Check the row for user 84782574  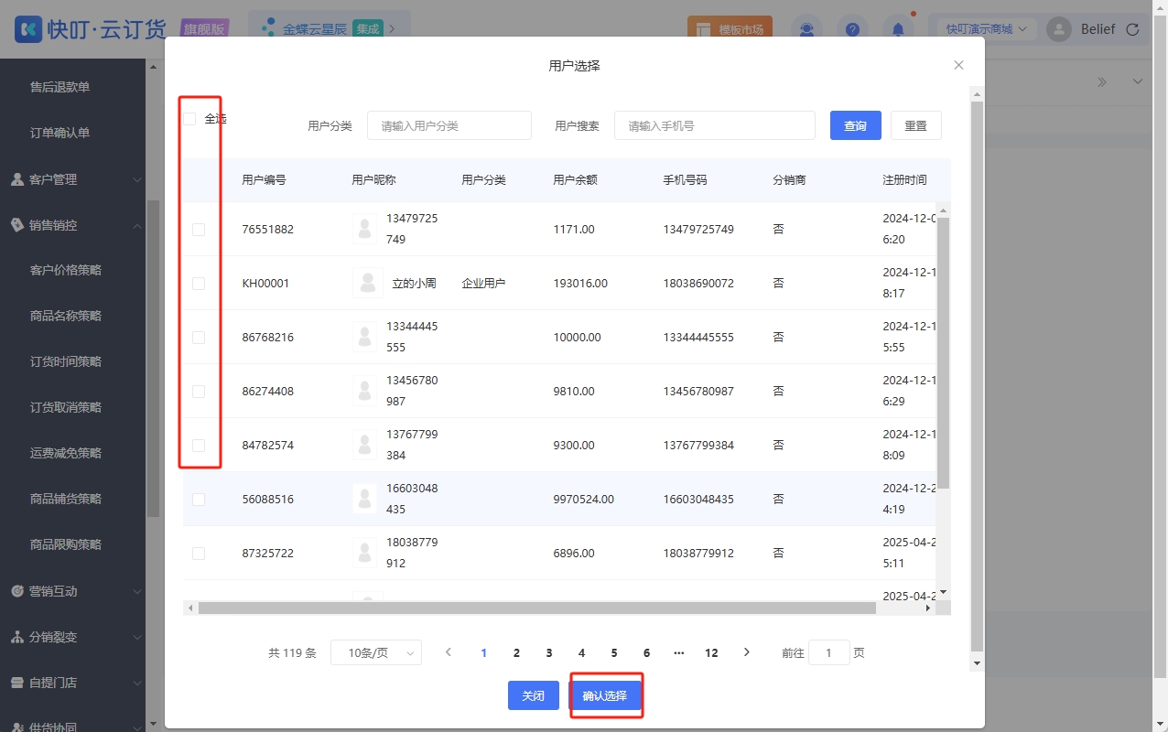(x=199, y=446)
